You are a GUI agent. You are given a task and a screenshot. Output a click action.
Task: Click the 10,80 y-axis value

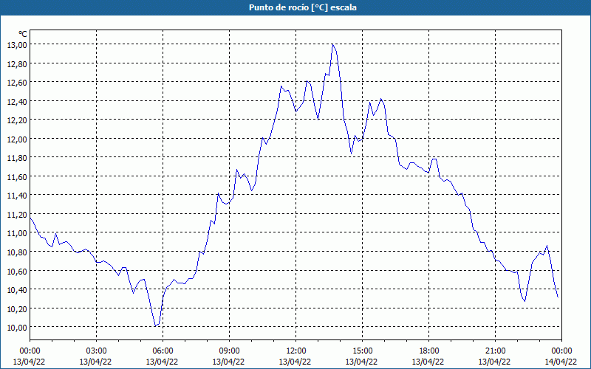point(17,252)
